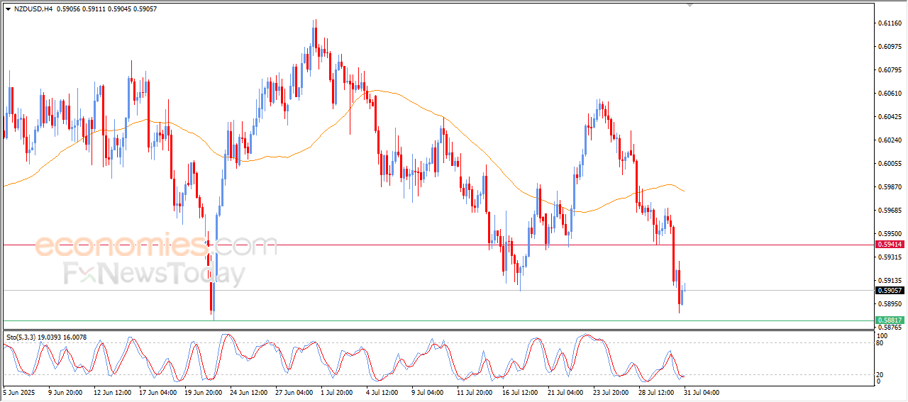Click the 5 Jun 2025 date label
The width and height of the screenshot is (908, 402).
pos(18,392)
